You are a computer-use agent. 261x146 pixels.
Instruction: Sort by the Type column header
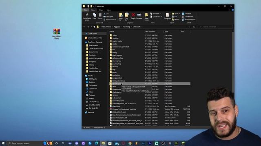(172, 32)
